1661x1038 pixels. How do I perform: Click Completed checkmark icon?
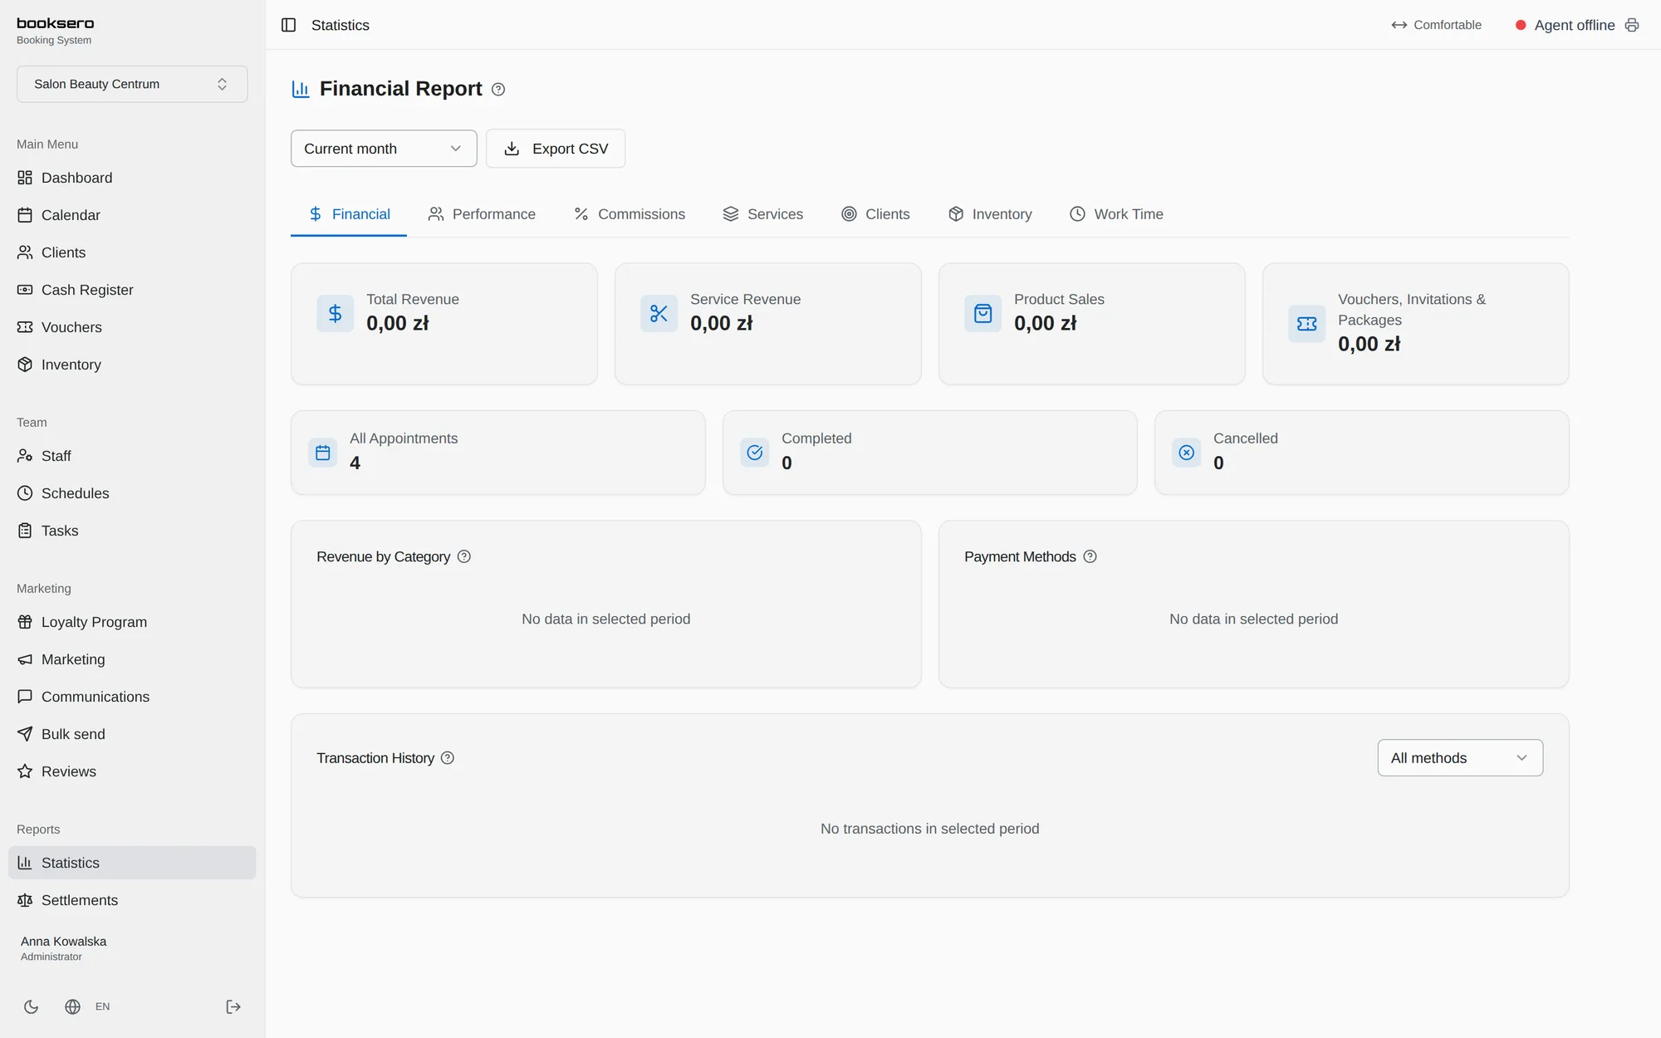(755, 453)
